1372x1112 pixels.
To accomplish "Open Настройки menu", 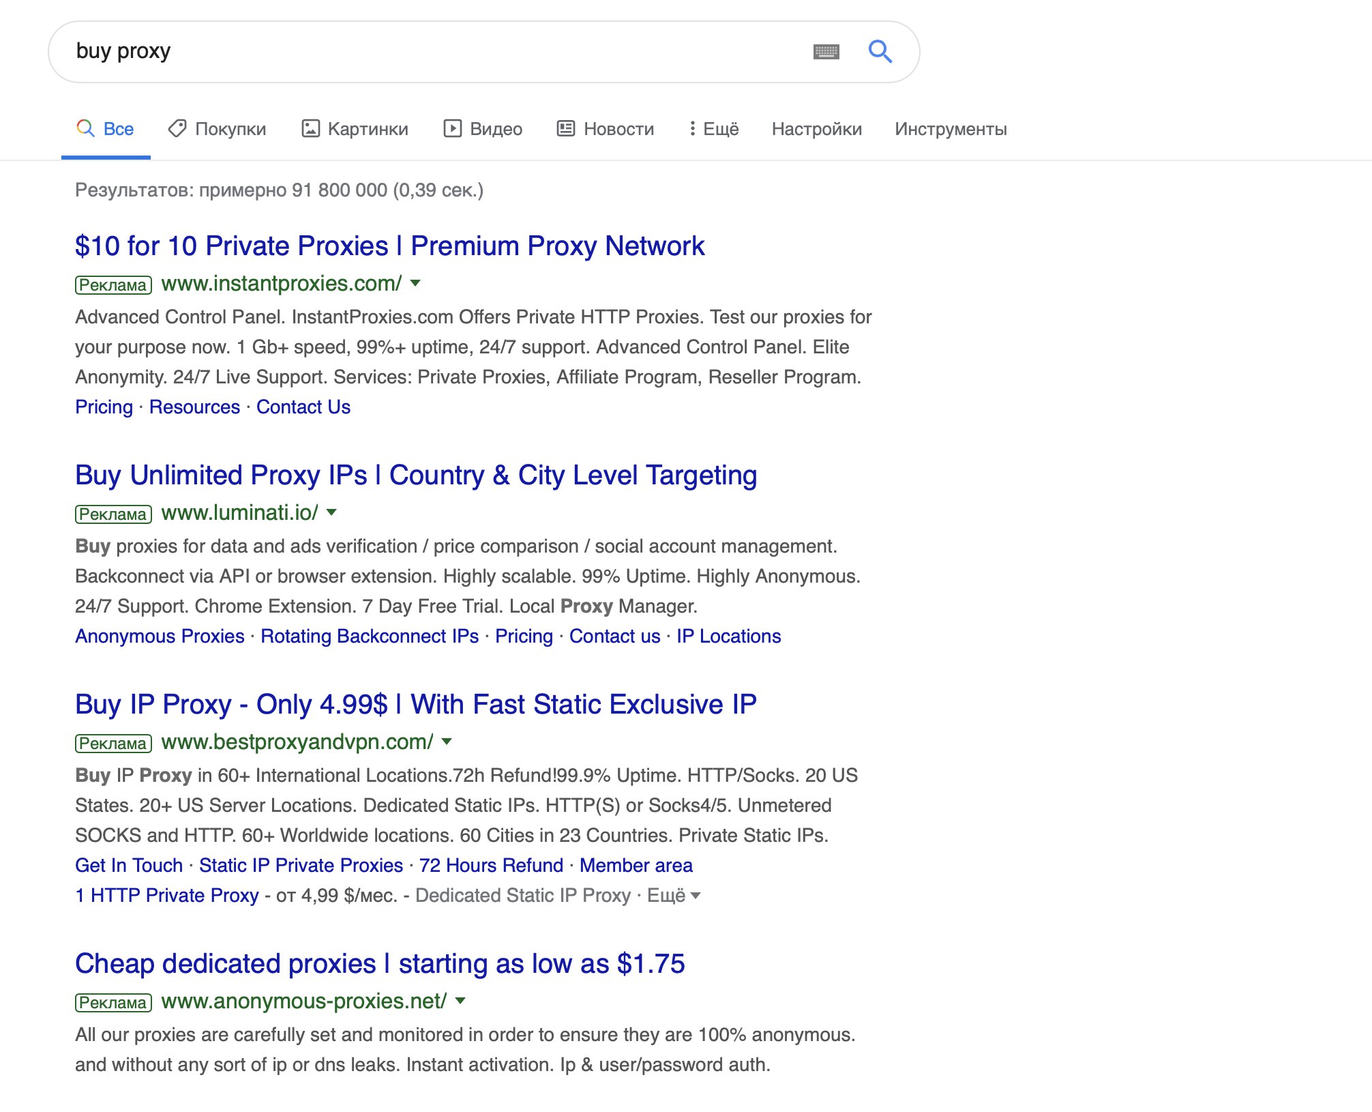I will coord(817,129).
